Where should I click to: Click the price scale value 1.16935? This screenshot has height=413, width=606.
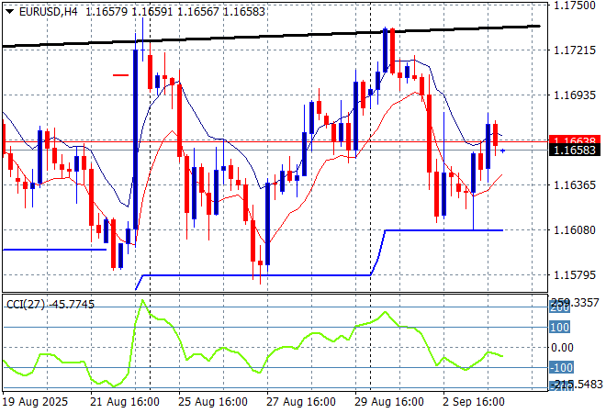point(575,95)
